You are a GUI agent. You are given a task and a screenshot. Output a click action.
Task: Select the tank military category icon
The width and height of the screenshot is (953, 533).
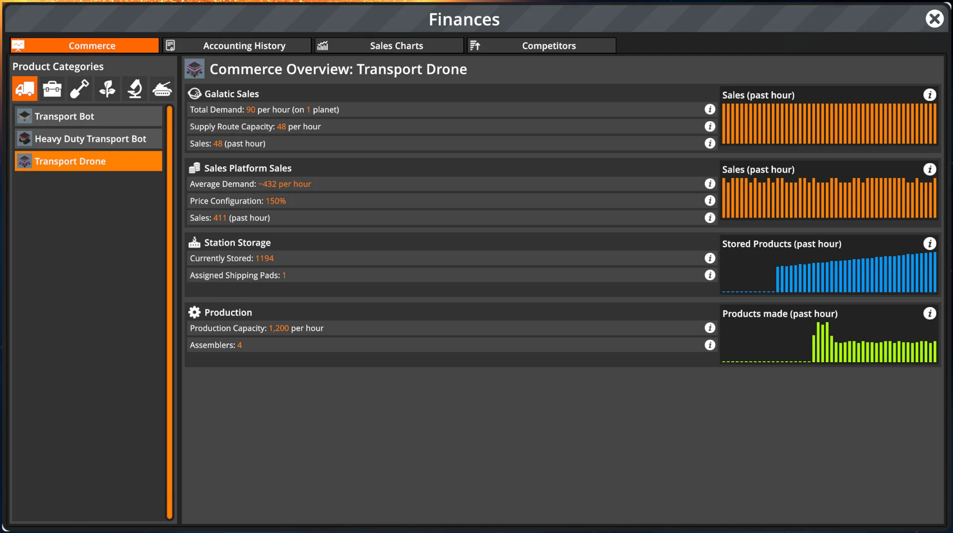click(162, 89)
